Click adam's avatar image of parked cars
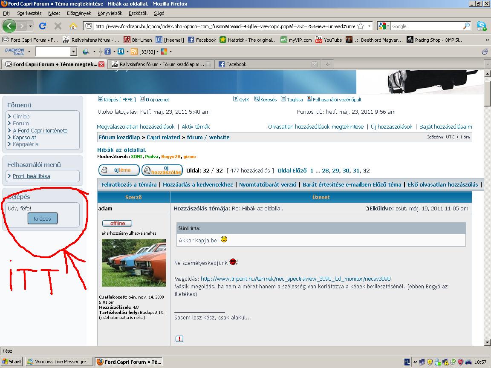Viewport: 491px width, 368px height. point(133,262)
